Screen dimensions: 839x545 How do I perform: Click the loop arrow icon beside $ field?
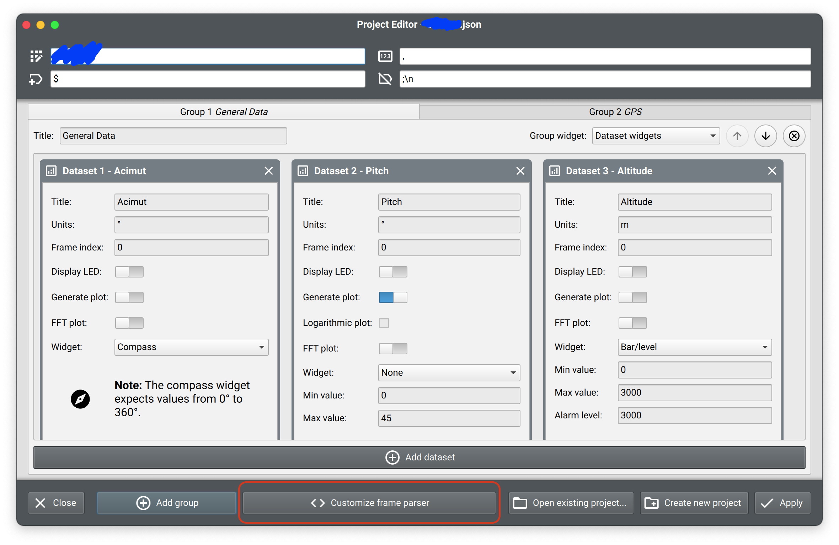pos(35,79)
